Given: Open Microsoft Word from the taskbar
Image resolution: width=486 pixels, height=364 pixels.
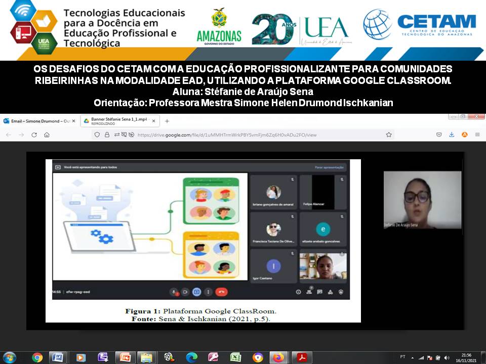Looking at the screenshot, I should coord(58,358).
